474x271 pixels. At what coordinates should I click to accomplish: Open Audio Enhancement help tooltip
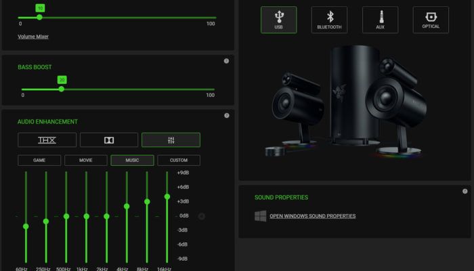(226, 116)
